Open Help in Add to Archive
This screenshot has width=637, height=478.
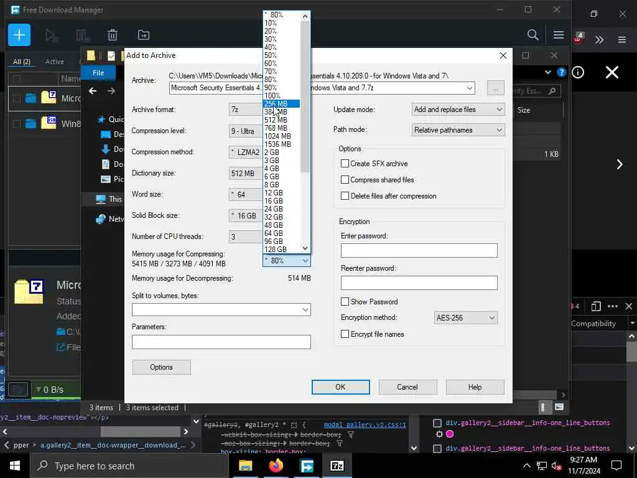(x=475, y=387)
